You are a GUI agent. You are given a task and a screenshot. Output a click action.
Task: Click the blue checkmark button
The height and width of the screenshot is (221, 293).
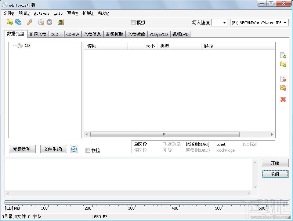coord(74,149)
